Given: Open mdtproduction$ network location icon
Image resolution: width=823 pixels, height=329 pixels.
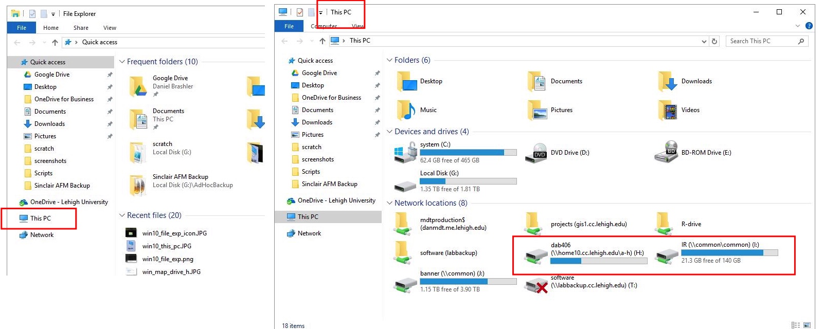Looking at the screenshot, I should click(x=402, y=224).
